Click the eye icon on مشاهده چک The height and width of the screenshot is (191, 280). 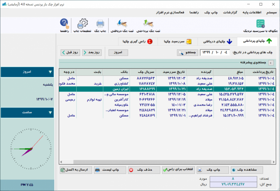point(234,170)
